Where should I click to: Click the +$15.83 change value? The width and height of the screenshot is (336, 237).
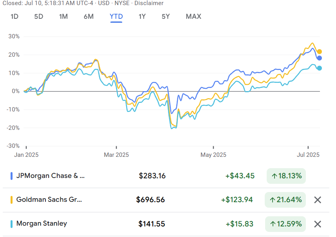click(239, 224)
